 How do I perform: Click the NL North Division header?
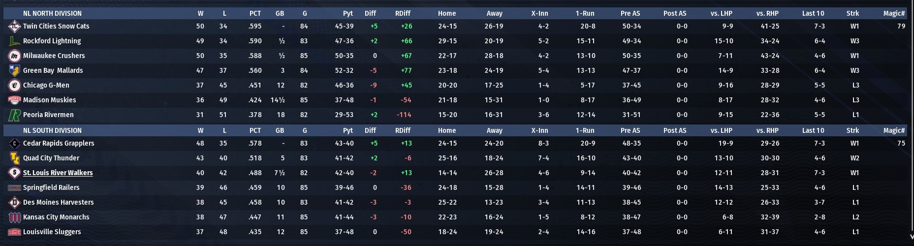point(52,13)
